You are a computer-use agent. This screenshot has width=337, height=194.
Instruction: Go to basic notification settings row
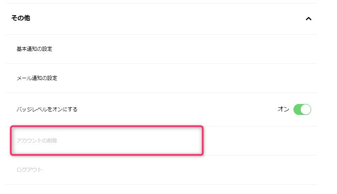(161, 49)
